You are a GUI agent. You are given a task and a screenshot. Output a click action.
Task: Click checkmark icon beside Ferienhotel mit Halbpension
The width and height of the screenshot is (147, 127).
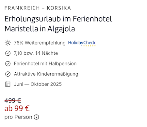pos(8,63)
